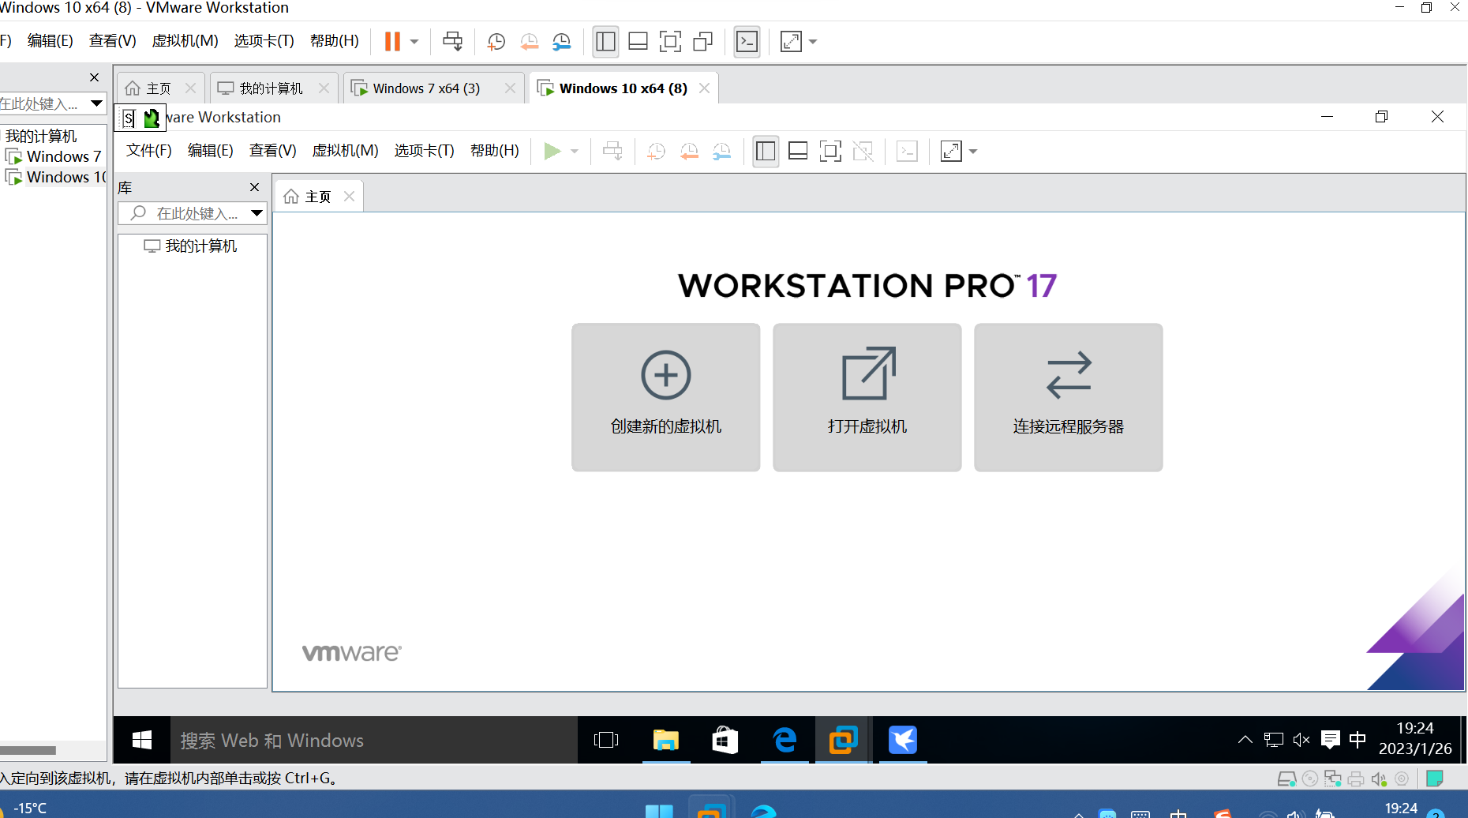Close the outer 我的计算机 tab
Screen dimensions: 1468x818
pos(324,88)
